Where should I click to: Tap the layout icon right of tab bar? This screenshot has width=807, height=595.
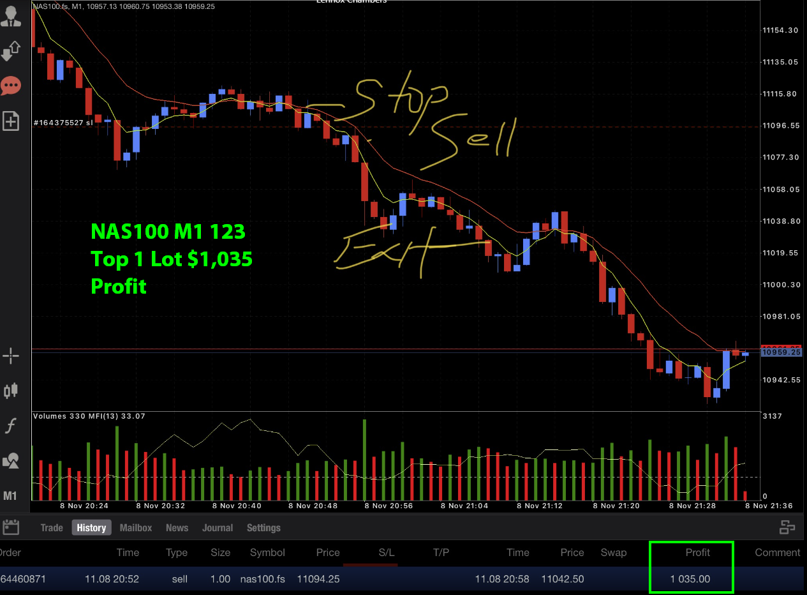[787, 527]
